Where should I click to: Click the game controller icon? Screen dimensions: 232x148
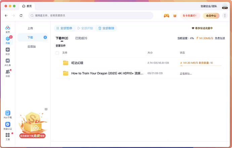point(166,15)
